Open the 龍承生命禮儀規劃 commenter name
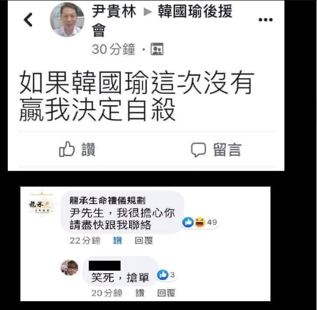Viewport: 317px width, 310px height. tap(108, 200)
